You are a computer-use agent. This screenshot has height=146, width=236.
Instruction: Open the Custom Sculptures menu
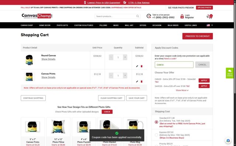tap(84, 25)
